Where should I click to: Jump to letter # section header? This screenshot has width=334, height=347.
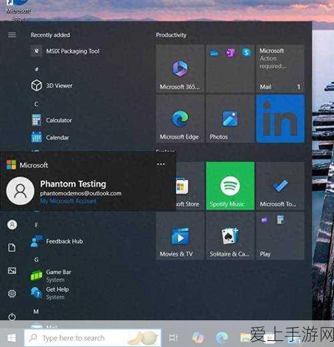click(x=37, y=69)
